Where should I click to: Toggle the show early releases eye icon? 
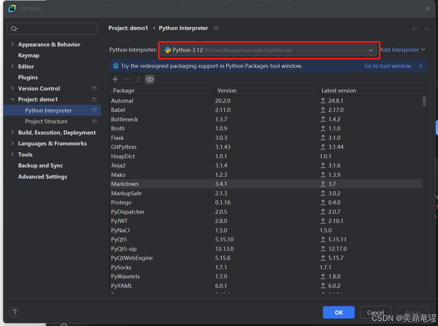(150, 79)
